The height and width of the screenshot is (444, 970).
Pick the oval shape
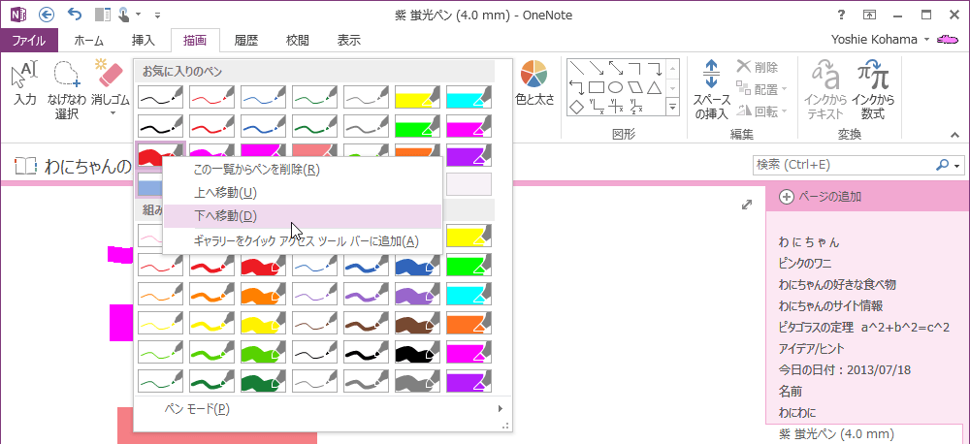tap(616, 86)
